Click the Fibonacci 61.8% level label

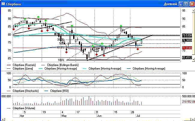61,47
